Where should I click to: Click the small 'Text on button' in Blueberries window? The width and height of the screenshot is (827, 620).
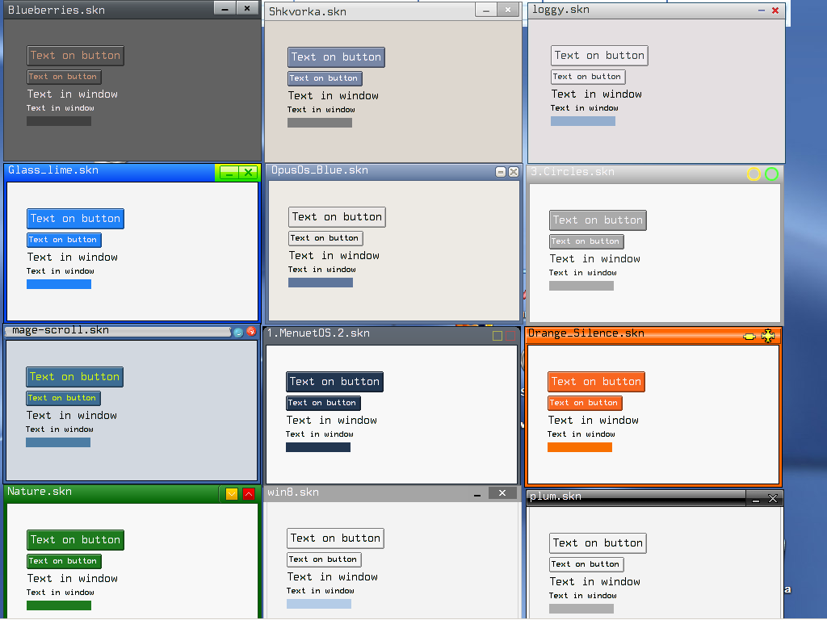click(x=63, y=77)
